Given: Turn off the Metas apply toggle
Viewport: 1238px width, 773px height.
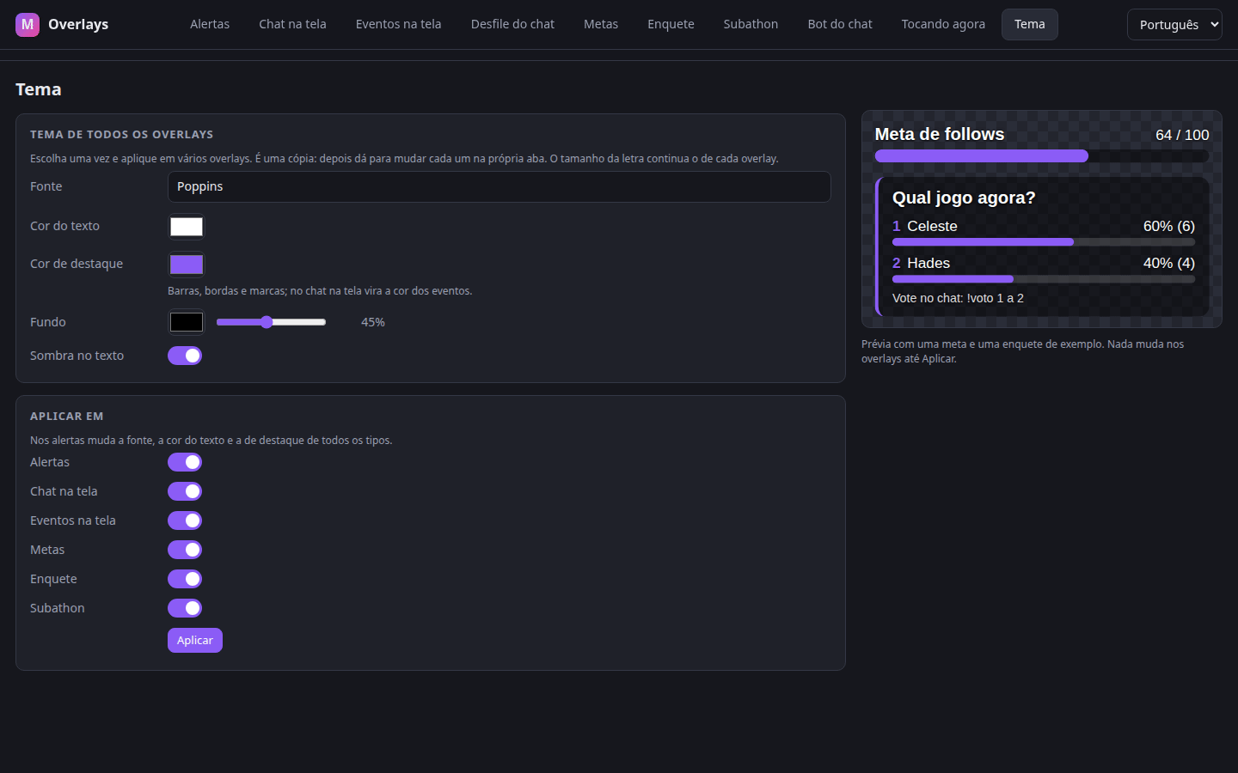Looking at the screenshot, I should pos(185,550).
